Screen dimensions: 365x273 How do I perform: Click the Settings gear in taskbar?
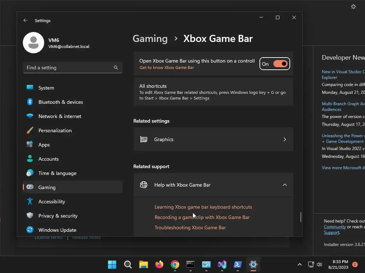(253, 264)
